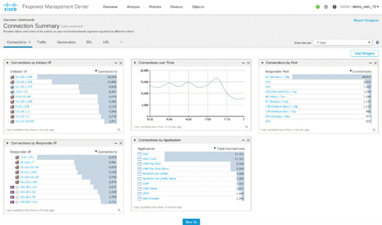The width and height of the screenshot is (382, 225).
Task: Sort Responder Port widget by Connections column
Action: pyautogui.click(x=361, y=71)
